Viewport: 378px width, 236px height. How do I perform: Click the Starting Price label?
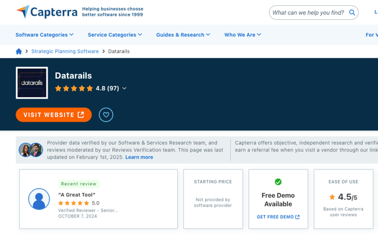click(213, 182)
